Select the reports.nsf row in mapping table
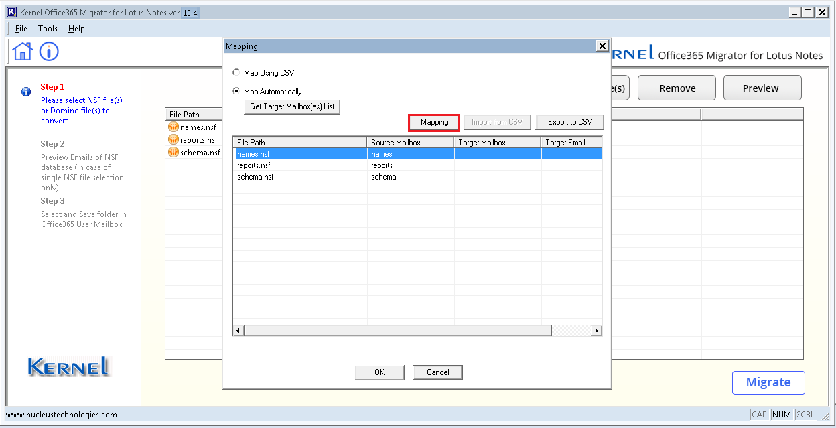836x428 pixels. [x=417, y=165]
